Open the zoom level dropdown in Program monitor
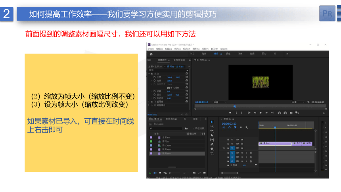341x192 pixels. pyautogui.click(x=220, y=102)
